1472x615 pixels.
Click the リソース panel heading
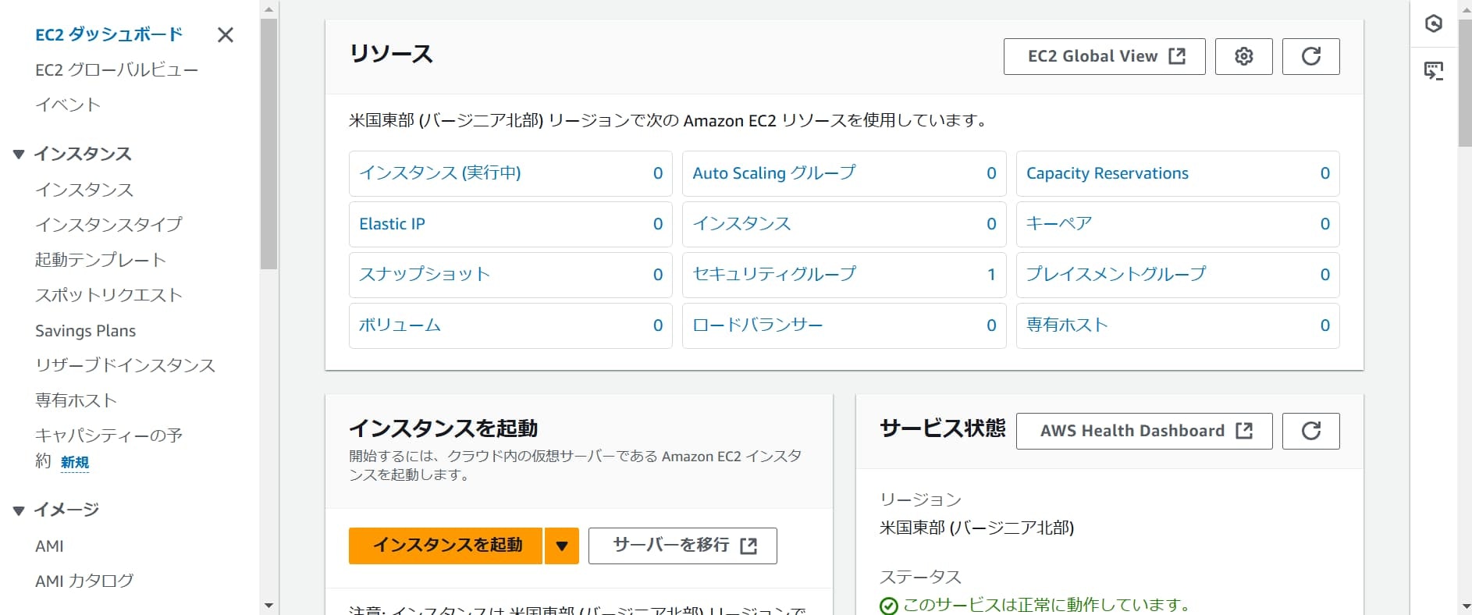pyautogui.click(x=391, y=55)
